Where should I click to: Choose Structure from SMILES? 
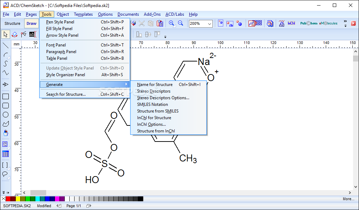click(x=169, y=111)
